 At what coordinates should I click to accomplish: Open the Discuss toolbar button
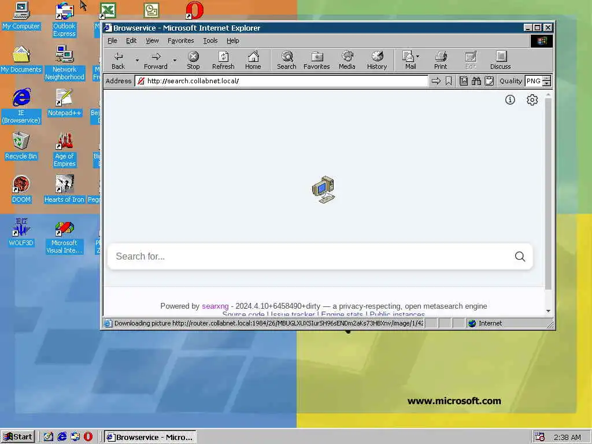pos(500,60)
